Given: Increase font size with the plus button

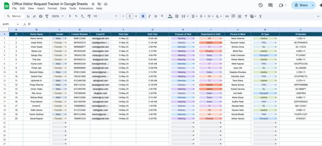Looking at the screenshot, I should (136, 16).
